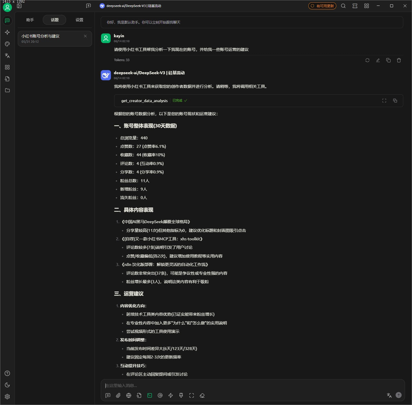Open the DeepSeek-V3 model selector
This screenshot has width=412, height=405.
click(130, 6)
